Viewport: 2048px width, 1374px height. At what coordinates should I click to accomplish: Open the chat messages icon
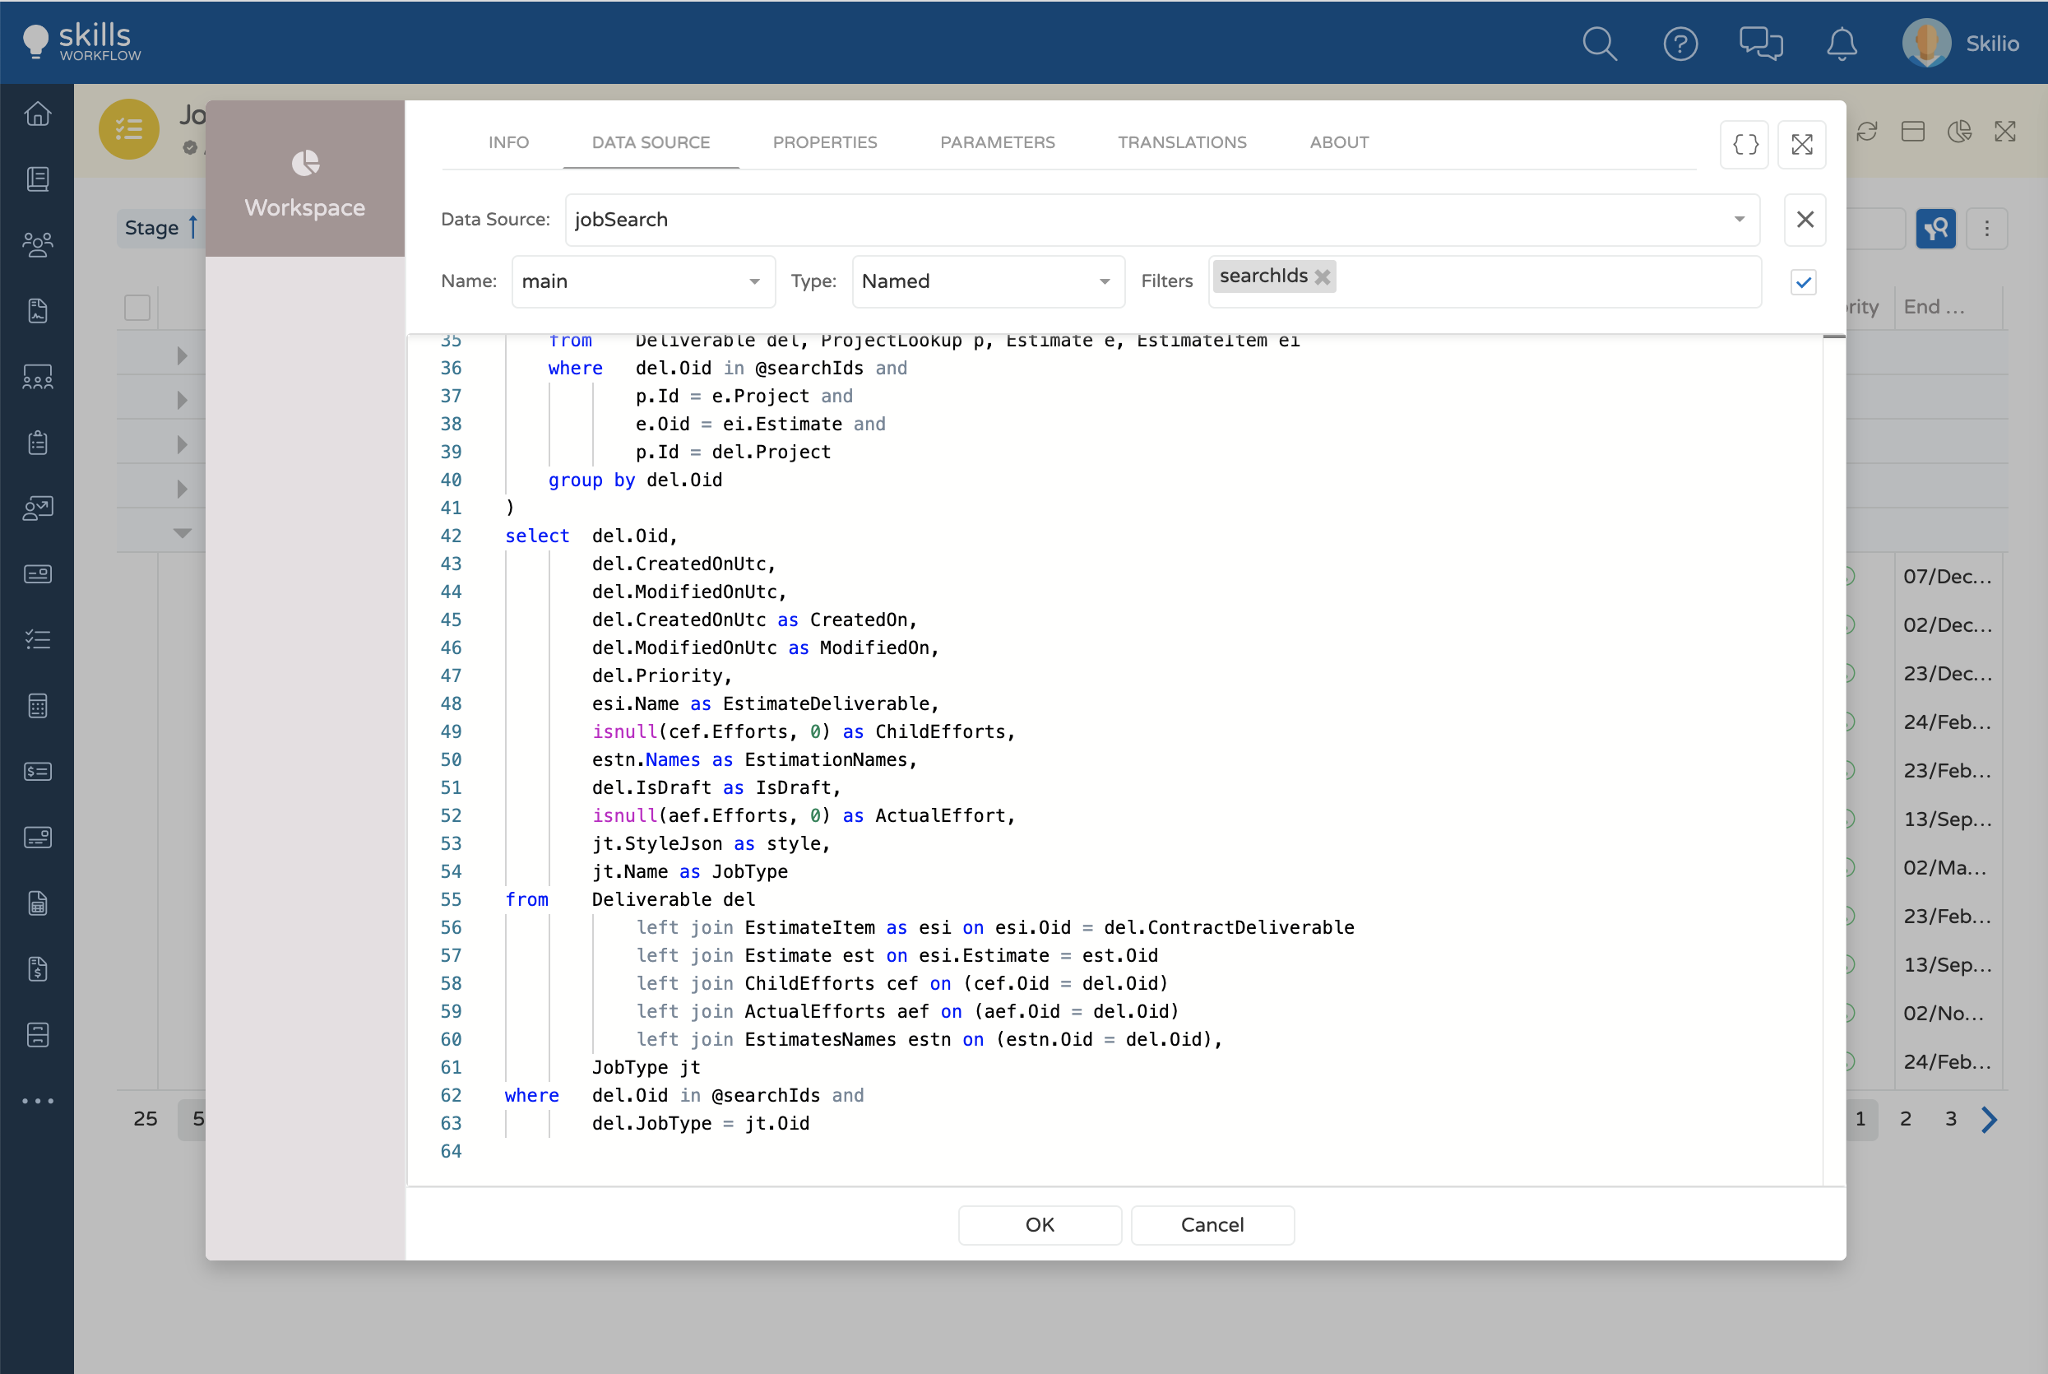coord(1760,43)
